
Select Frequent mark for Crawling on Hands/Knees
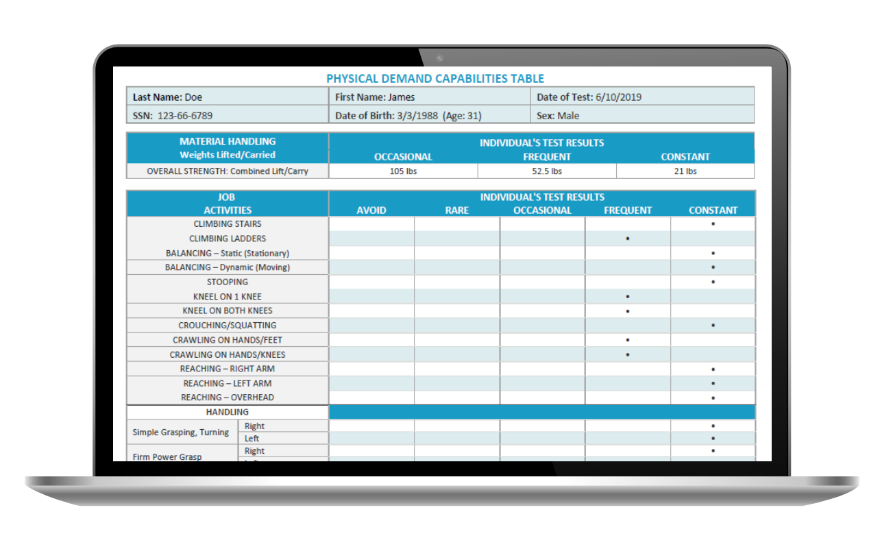pyautogui.click(x=628, y=355)
